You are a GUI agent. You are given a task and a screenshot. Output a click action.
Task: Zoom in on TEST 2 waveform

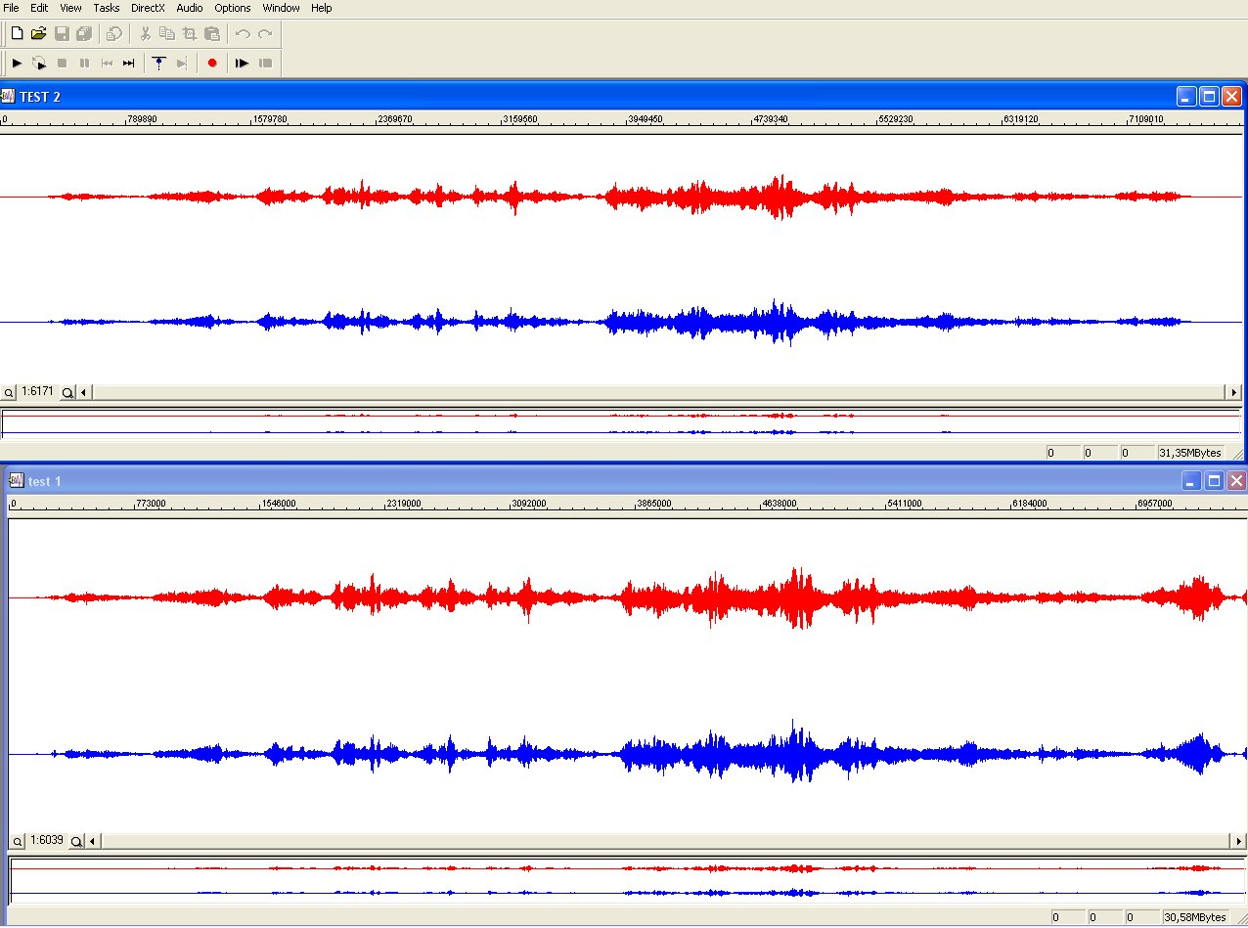(67, 392)
